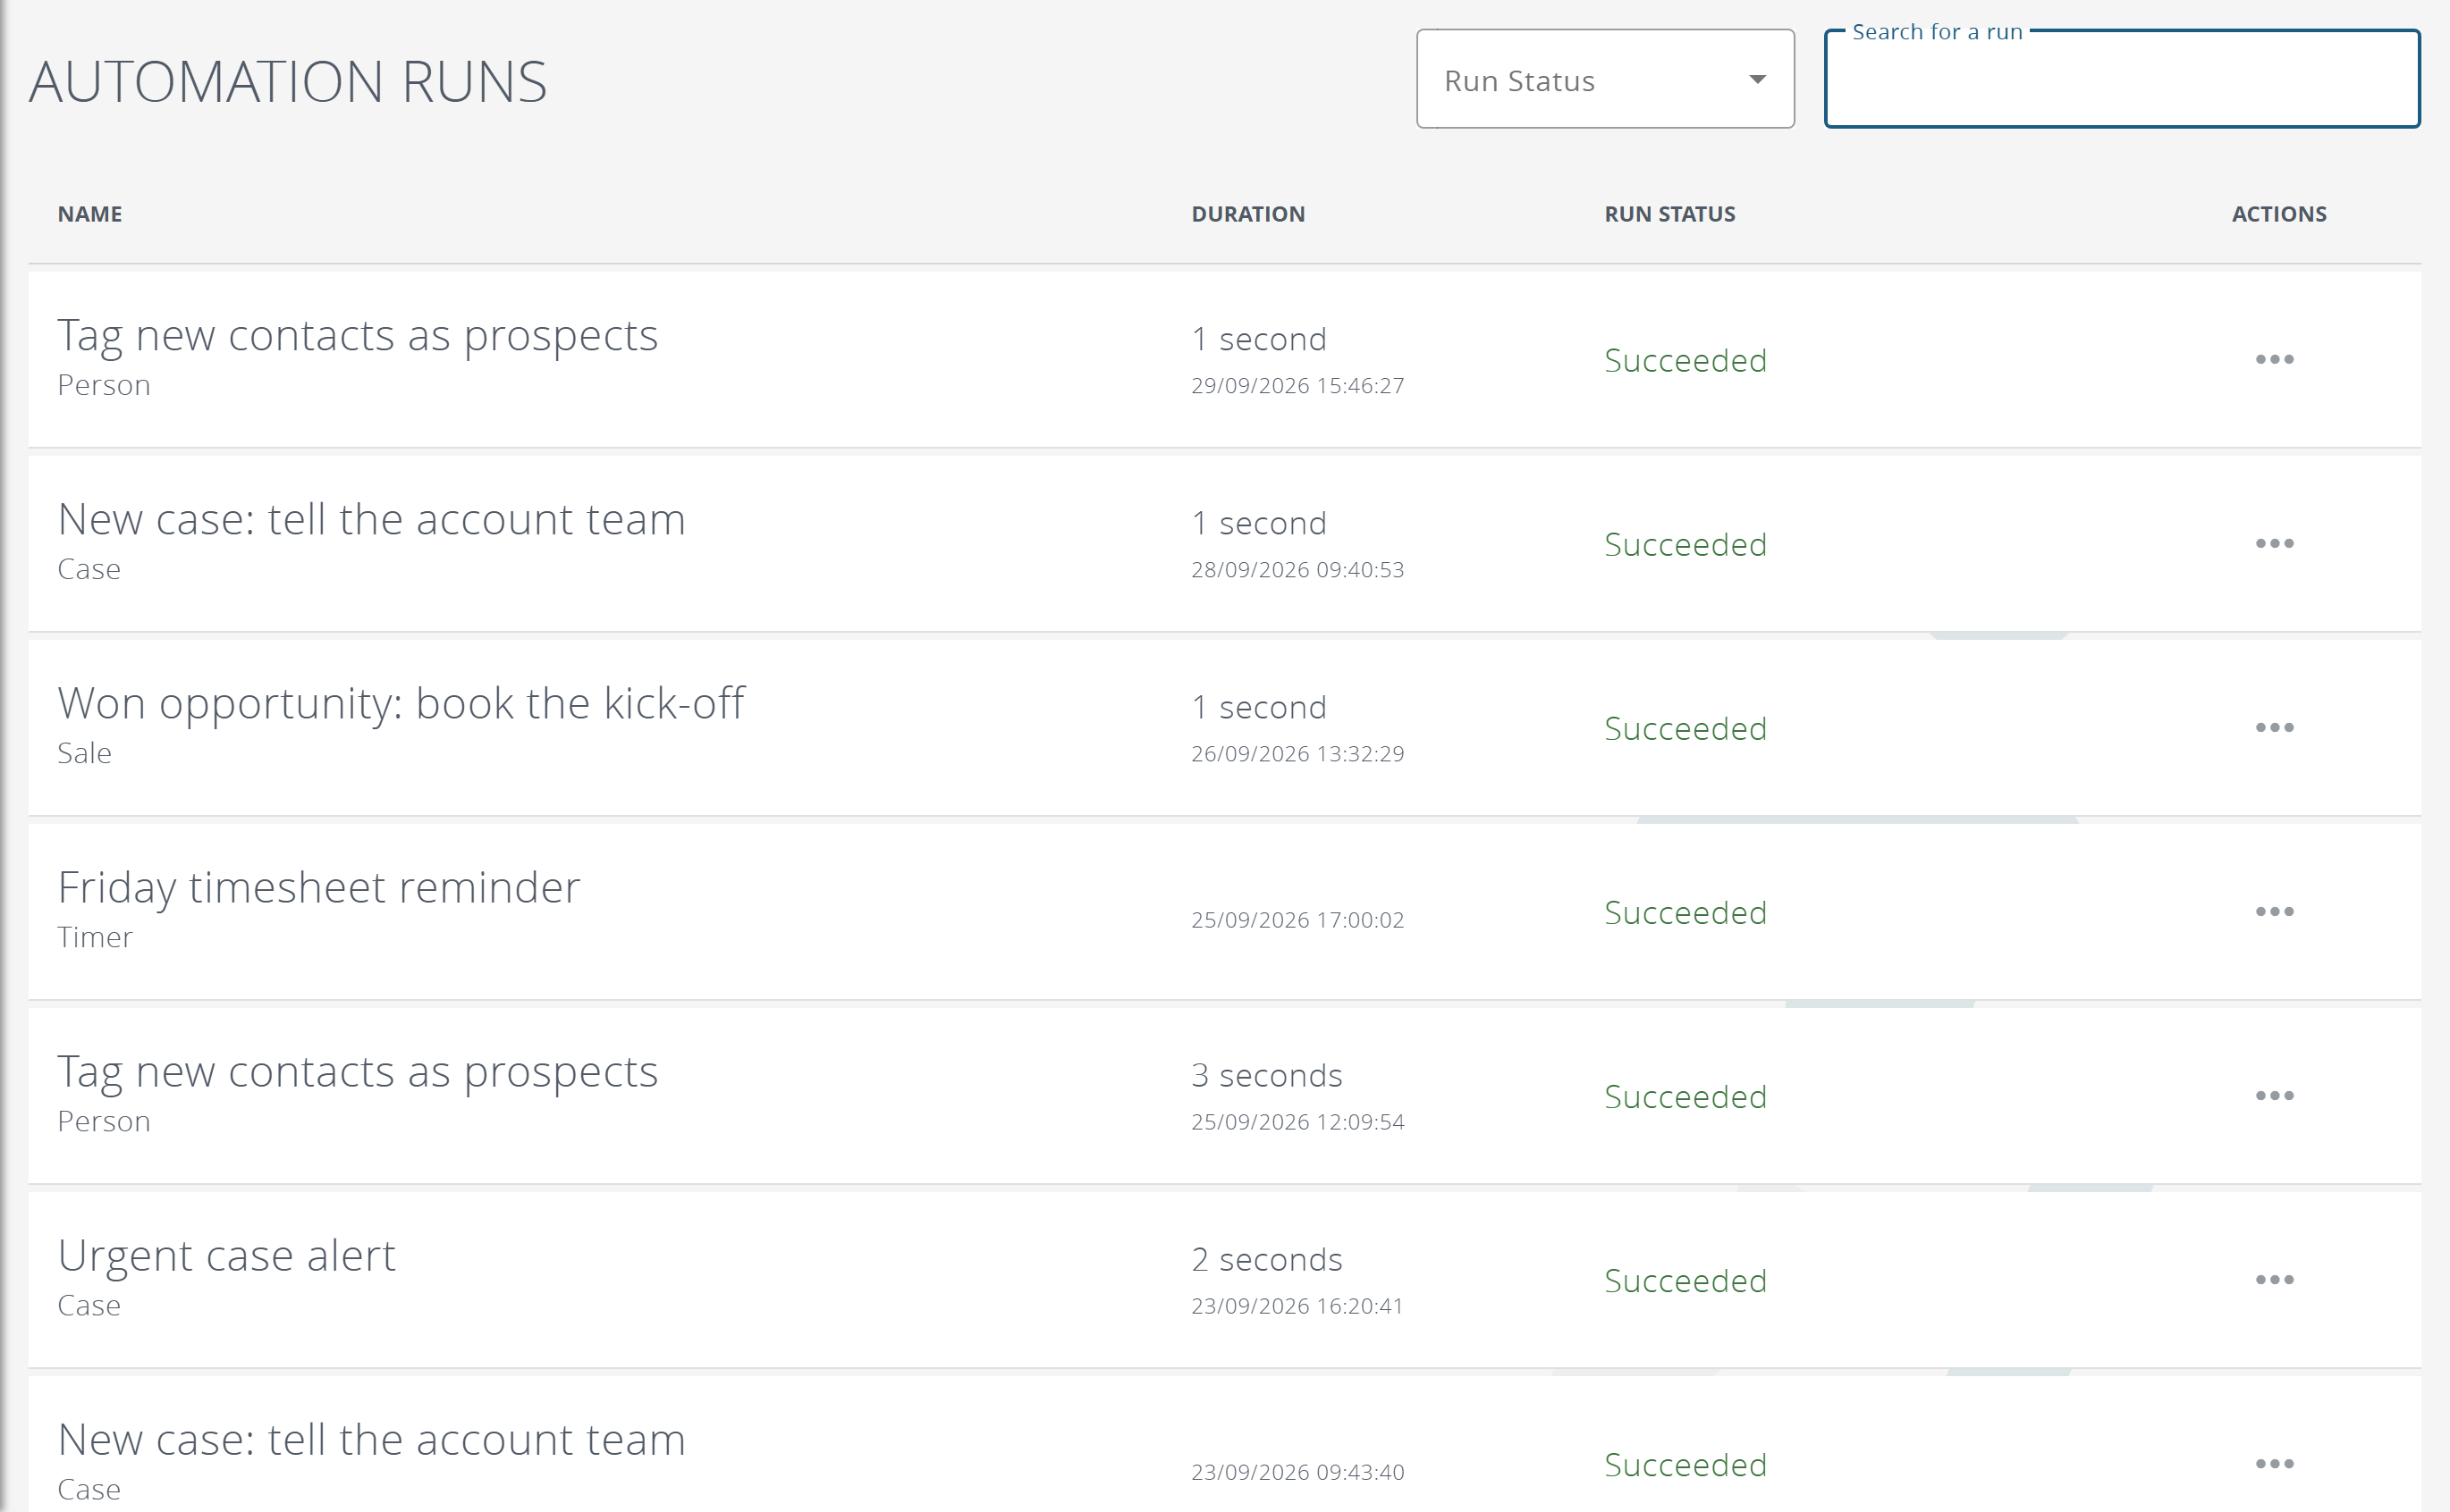Click the AUTOMATION RUNS page heading
This screenshot has height=1512, width=2450.
(288, 81)
